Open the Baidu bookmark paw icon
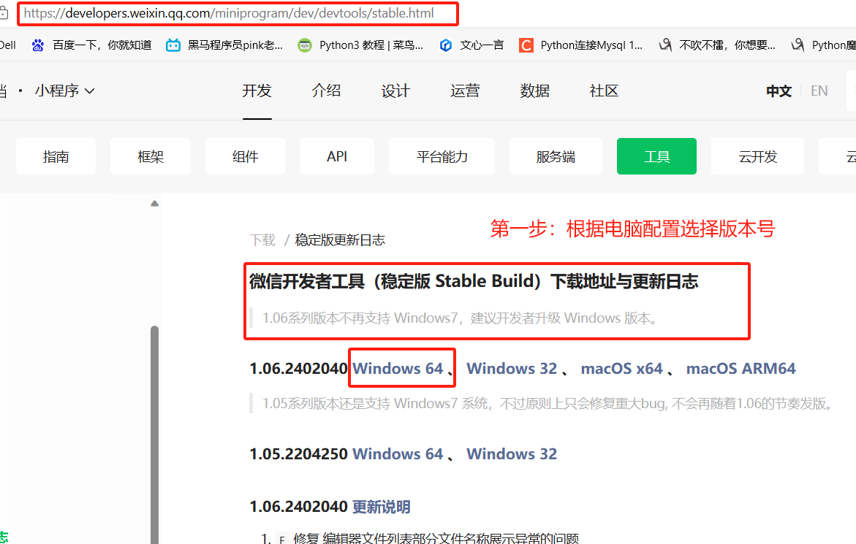 [x=38, y=45]
